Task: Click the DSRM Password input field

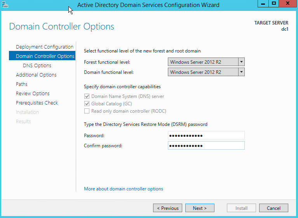Action: [x=206, y=135]
